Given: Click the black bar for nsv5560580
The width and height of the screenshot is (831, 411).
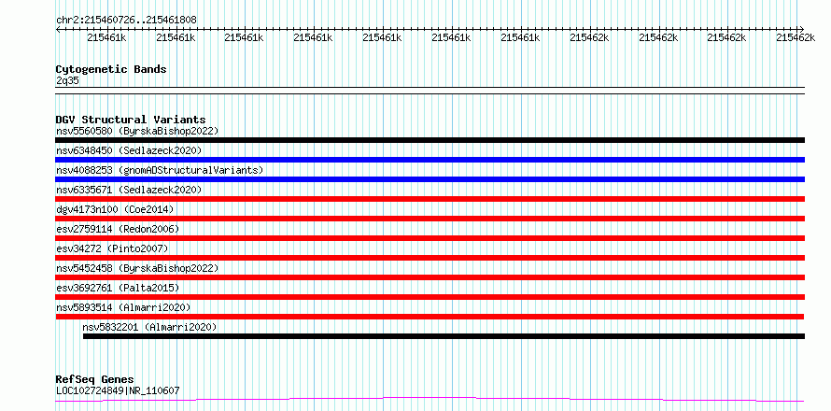Looking at the screenshot, I should pyautogui.click(x=430, y=140).
